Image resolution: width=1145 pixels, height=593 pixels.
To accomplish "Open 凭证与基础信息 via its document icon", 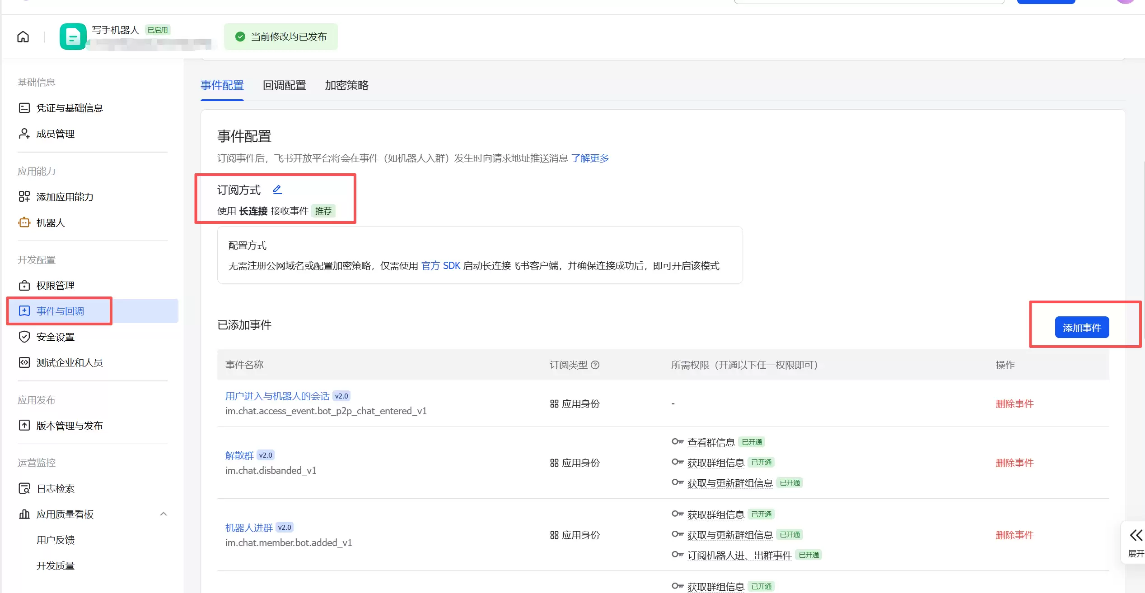I will (x=24, y=107).
